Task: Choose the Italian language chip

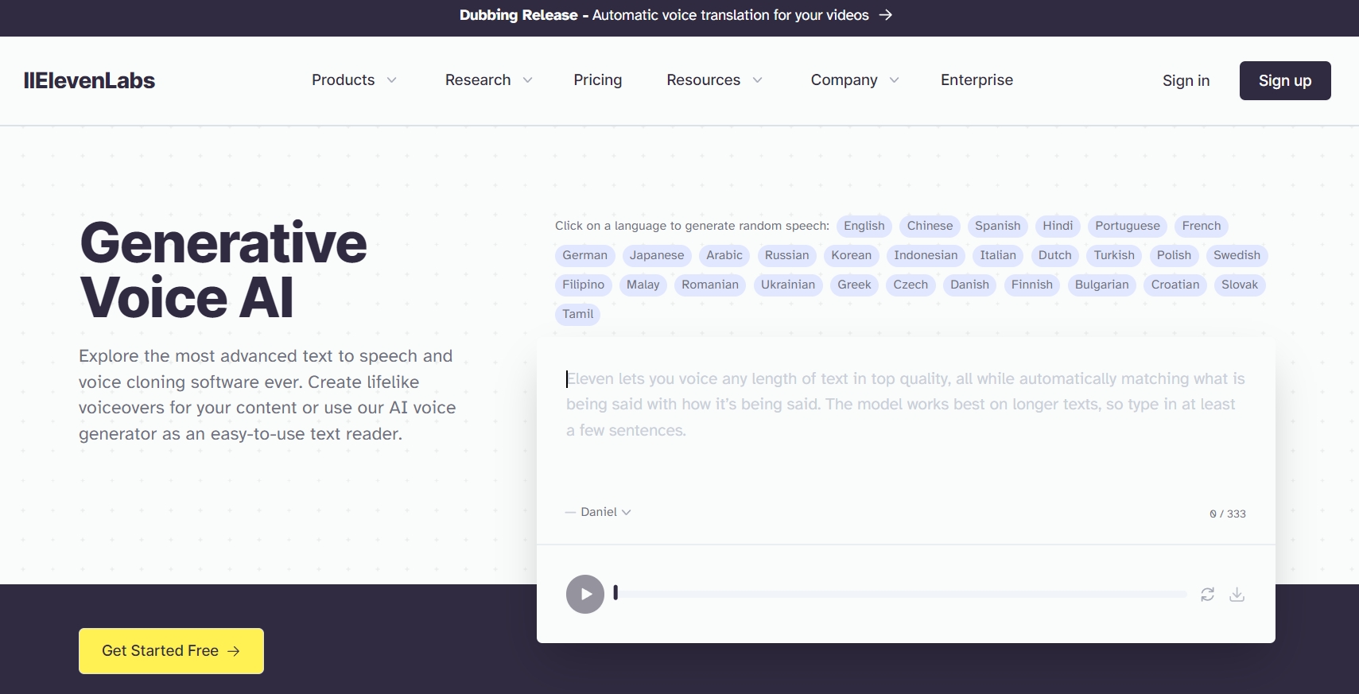Action: click(x=998, y=255)
